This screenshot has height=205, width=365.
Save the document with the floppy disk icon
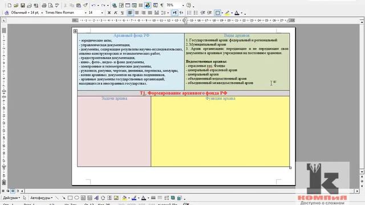[23, 5]
